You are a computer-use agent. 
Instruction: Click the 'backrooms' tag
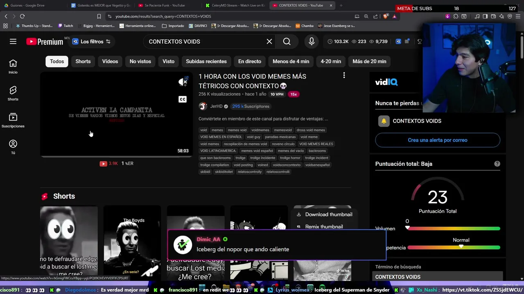(317, 151)
